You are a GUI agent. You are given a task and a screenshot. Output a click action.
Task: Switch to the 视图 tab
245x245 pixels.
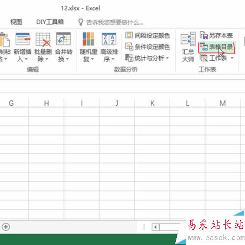[16, 22]
